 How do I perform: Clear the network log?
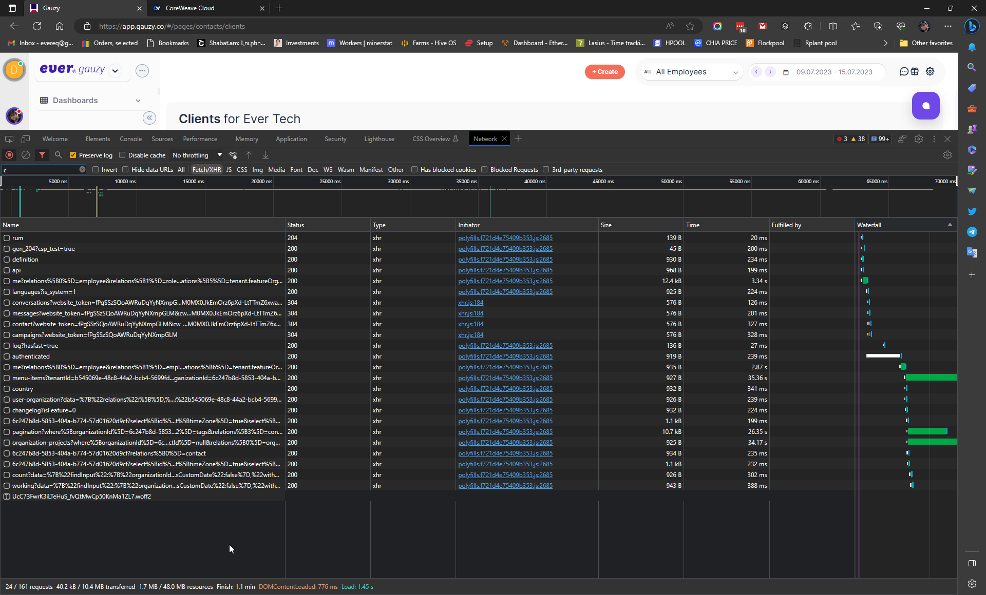click(x=25, y=155)
